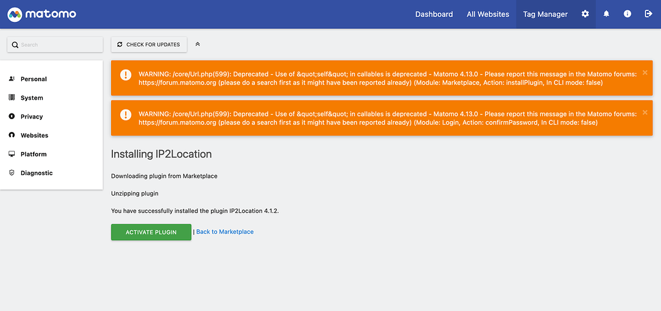This screenshot has width=661, height=311.
Task: Click the Check for Updates button
Action: pyautogui.click(x=149, y=44)
